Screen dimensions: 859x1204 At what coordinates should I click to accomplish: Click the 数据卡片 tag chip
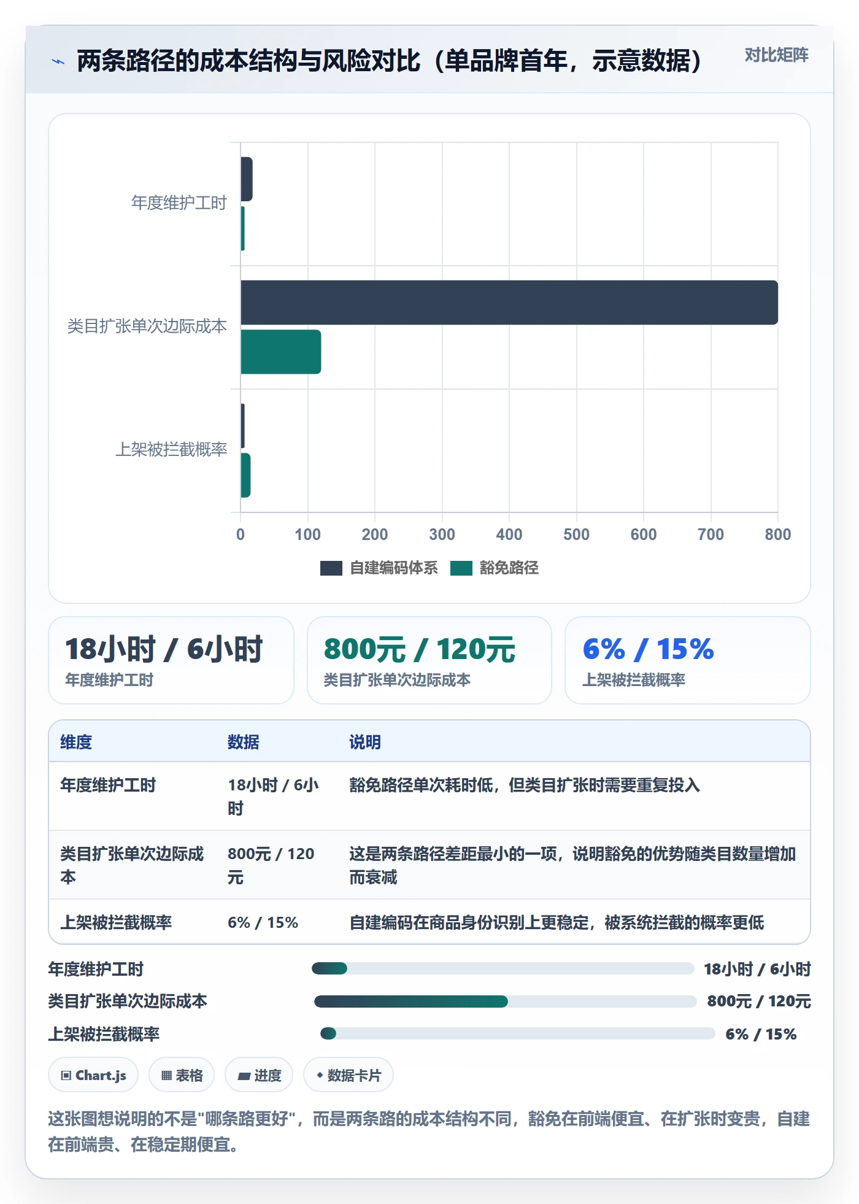coord(349,1075)
